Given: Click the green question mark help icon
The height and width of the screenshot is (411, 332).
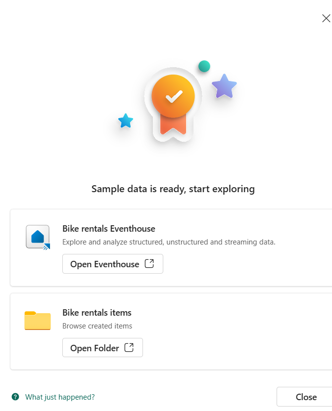Looking at the screenshot, I should 15,397.
